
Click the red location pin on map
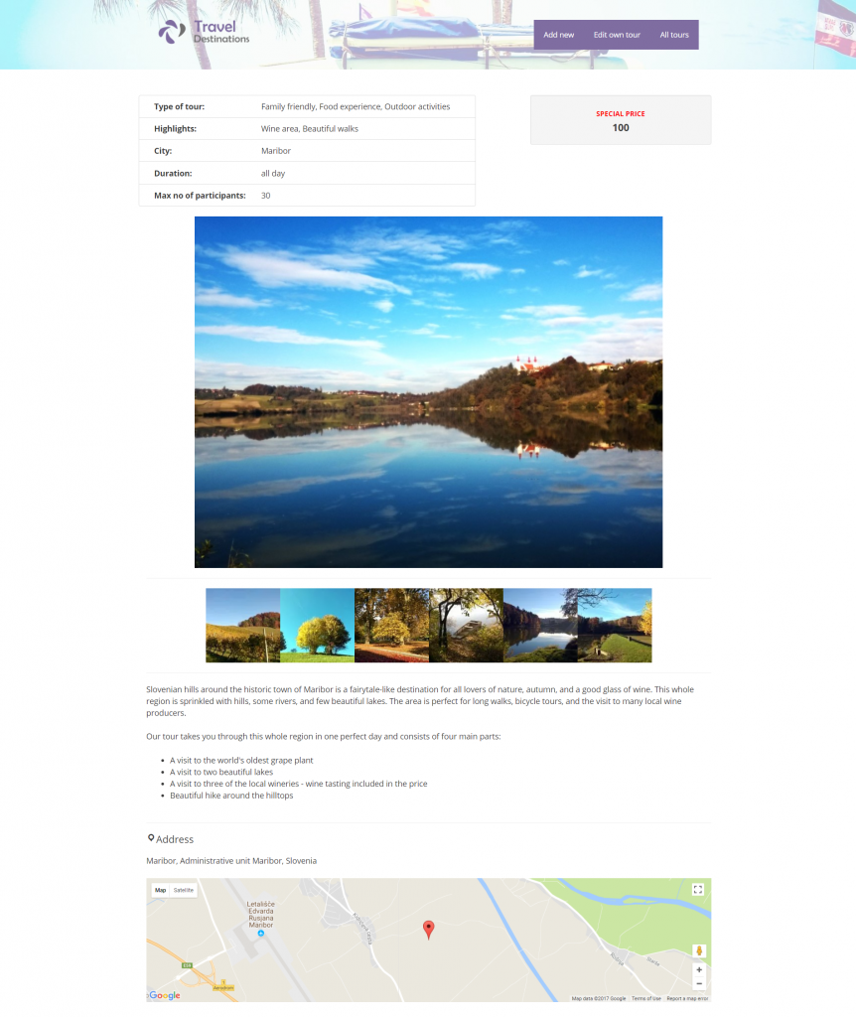(x=428, y=929)
